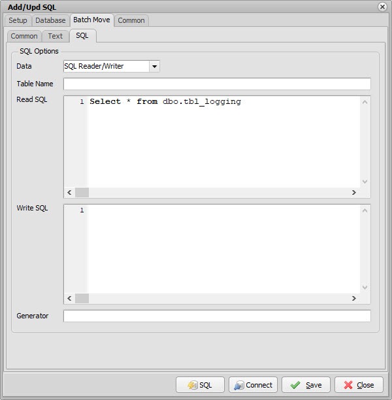Click the Write SQL scroll-down arrow
This screenshot has height=400, width=392.
pos(365,288)
